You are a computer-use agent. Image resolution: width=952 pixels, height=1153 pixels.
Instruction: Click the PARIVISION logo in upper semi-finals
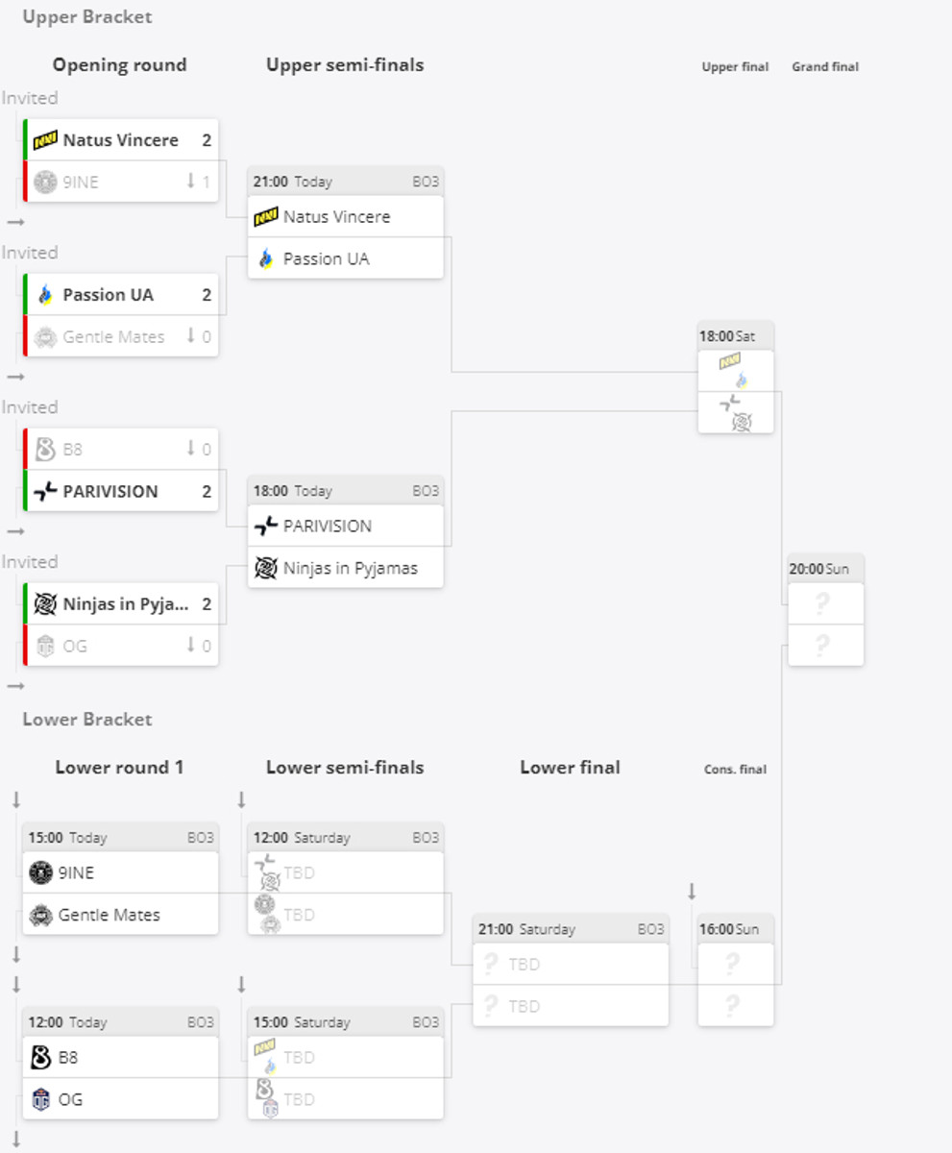coord(265,527)
